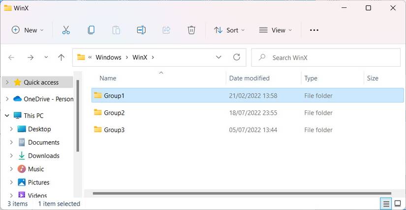The width and height of the screenshot is (406, 210).
Task: Click the horizontal scrollbar of file list
Action: point(242,193)
